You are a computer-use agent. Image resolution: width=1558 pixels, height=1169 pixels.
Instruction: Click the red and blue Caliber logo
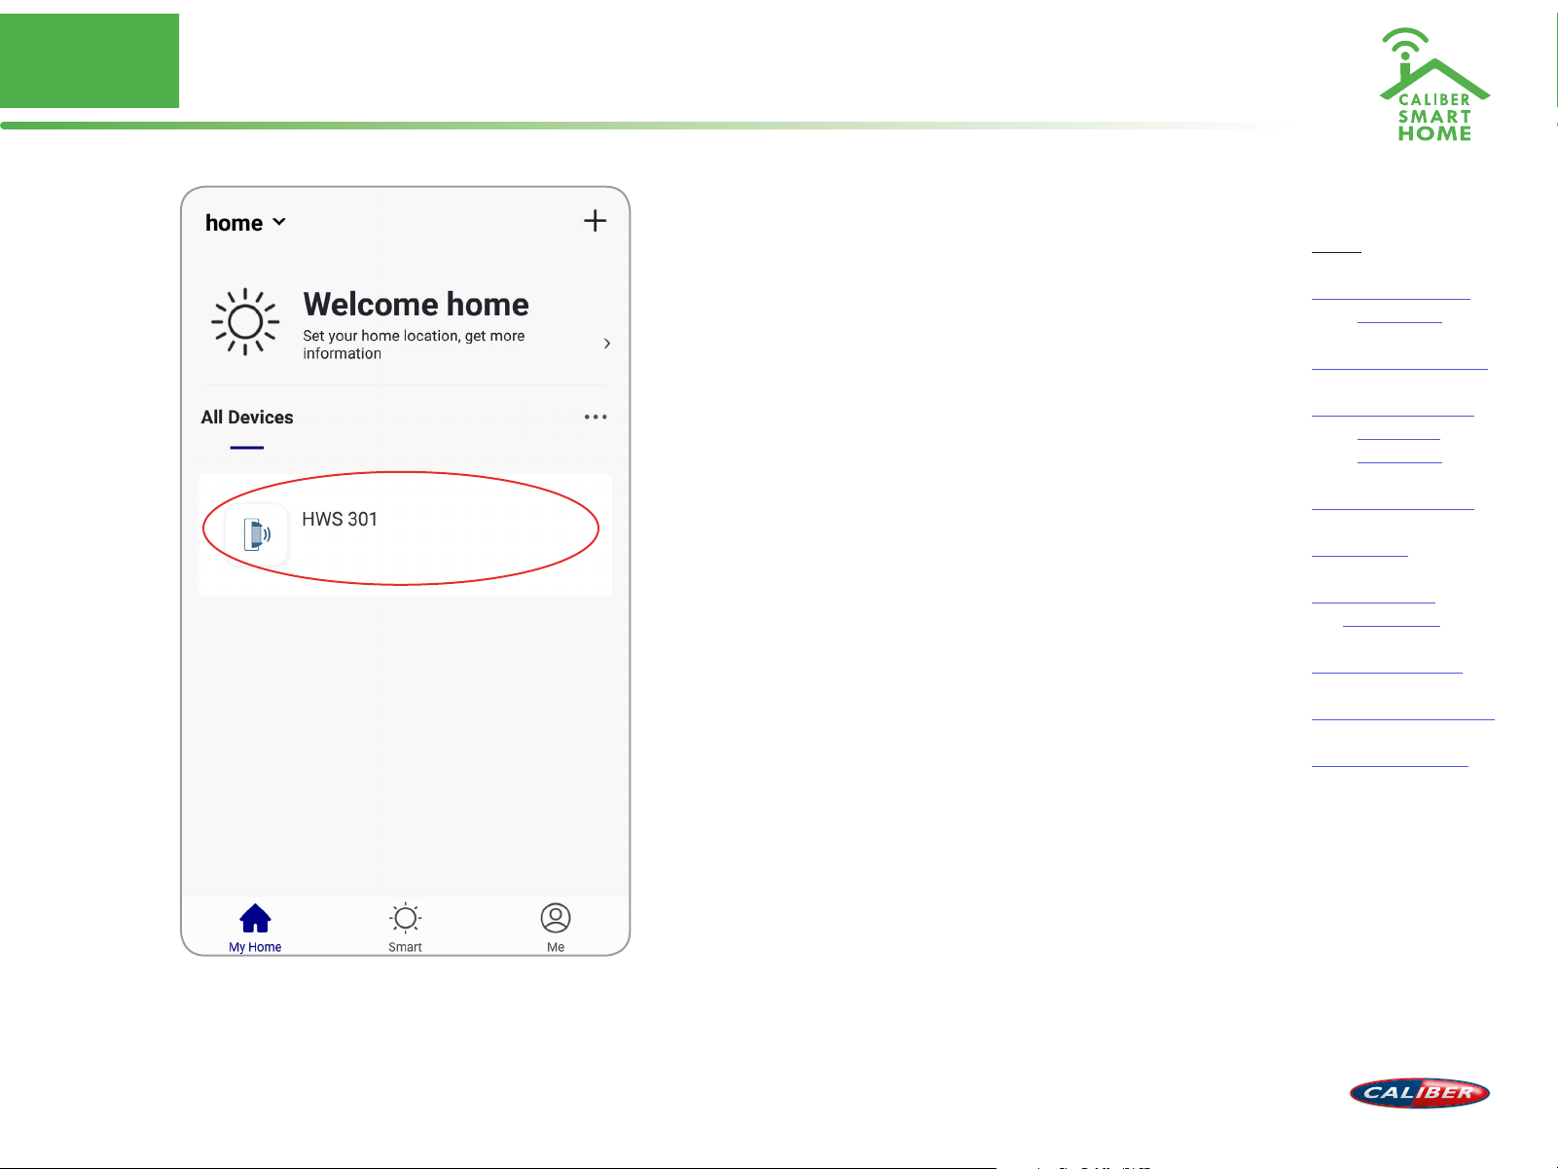[1419, 1093]
